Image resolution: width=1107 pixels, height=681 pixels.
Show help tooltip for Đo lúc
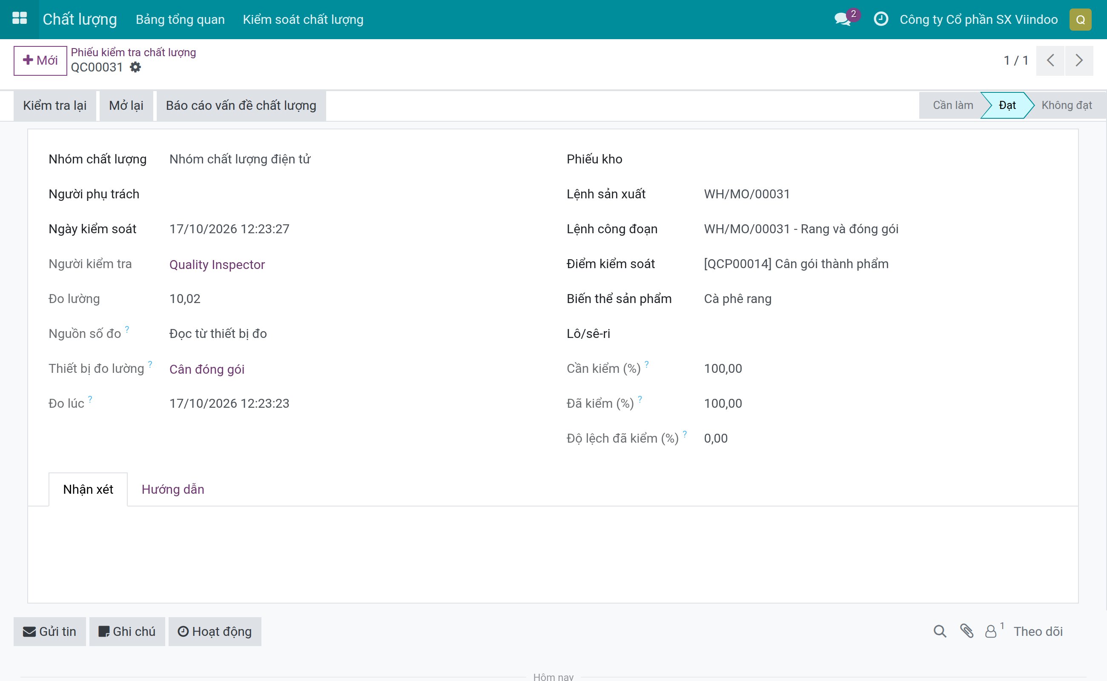[x=90, y=399]
